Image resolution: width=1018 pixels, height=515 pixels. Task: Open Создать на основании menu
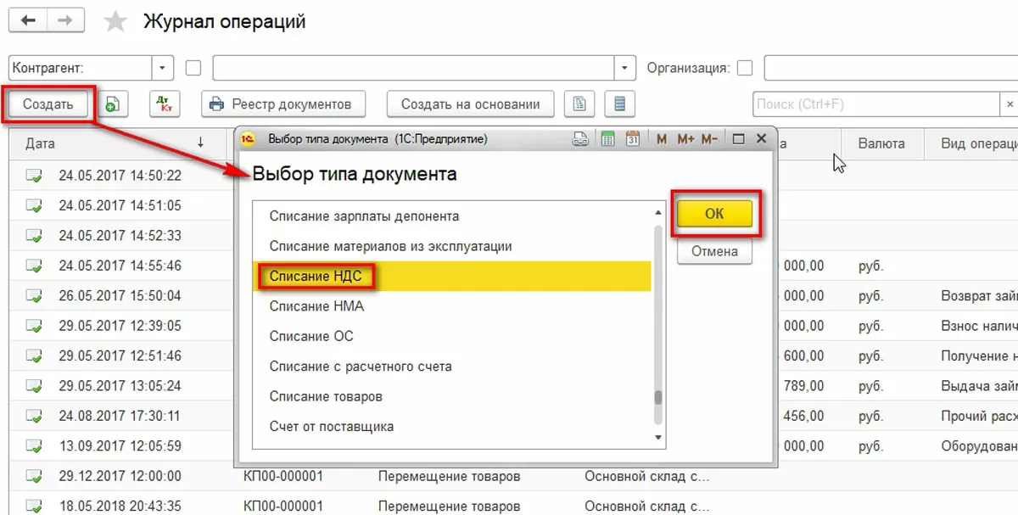point(471,104)
